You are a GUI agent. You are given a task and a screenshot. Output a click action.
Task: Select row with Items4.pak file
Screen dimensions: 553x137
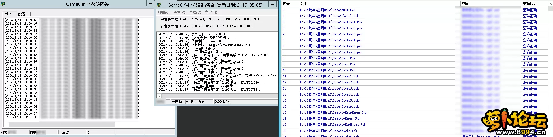coord(415,94)
